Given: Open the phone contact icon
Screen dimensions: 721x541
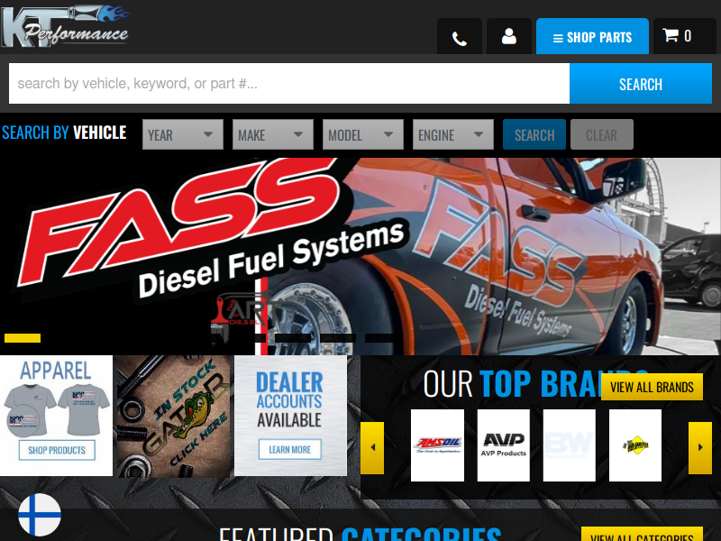Looking at the screenshot, I should [x=460, y=36].
